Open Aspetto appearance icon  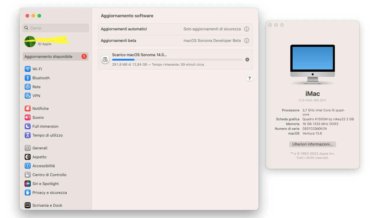tap(28, 157)
